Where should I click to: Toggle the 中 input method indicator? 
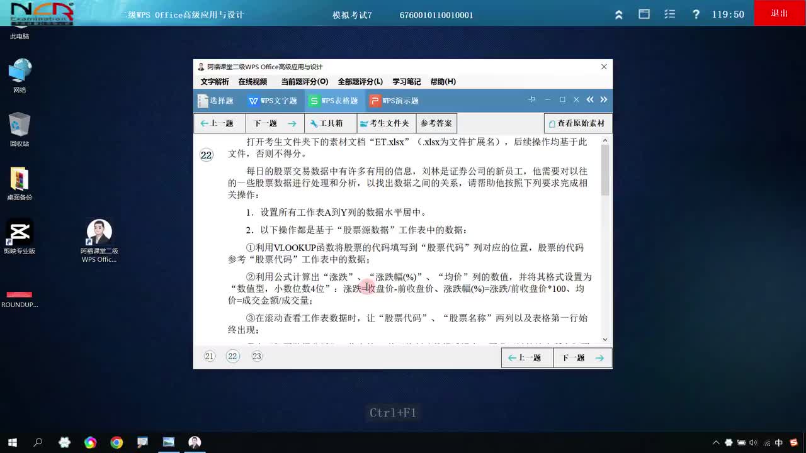click(779, 442)
